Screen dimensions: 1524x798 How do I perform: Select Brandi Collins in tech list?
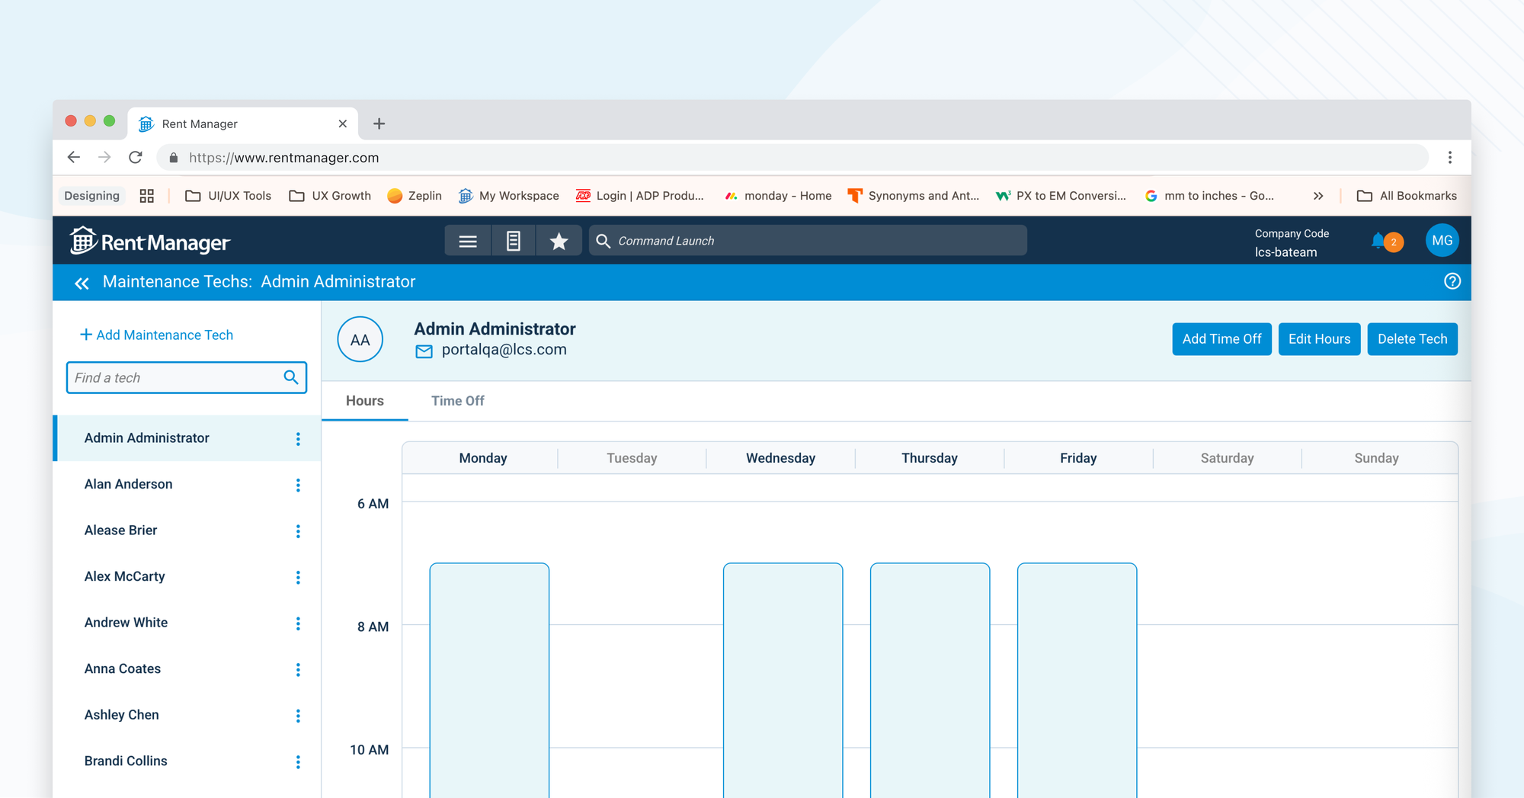point(187,761)
